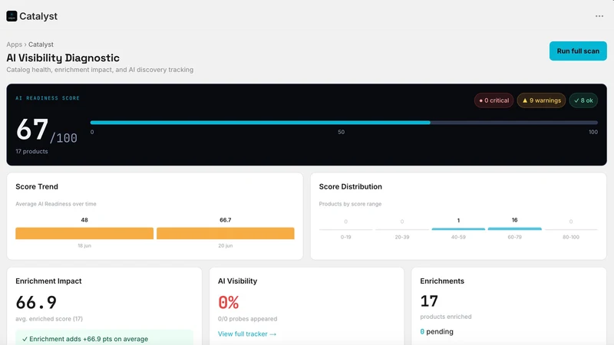The image size is (614, 345).
Task: Click the 80-100 score range label
Action: 571,237
